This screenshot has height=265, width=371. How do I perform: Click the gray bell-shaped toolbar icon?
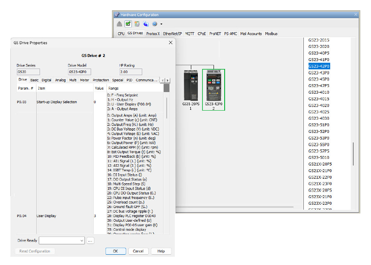(120, 24)
